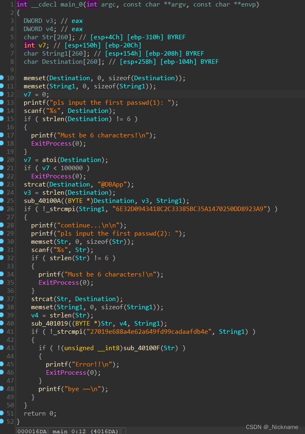Click v4 = strlen(Str) on line 39
The height and width of the screenshot is (434, 305).
(62, 315)
